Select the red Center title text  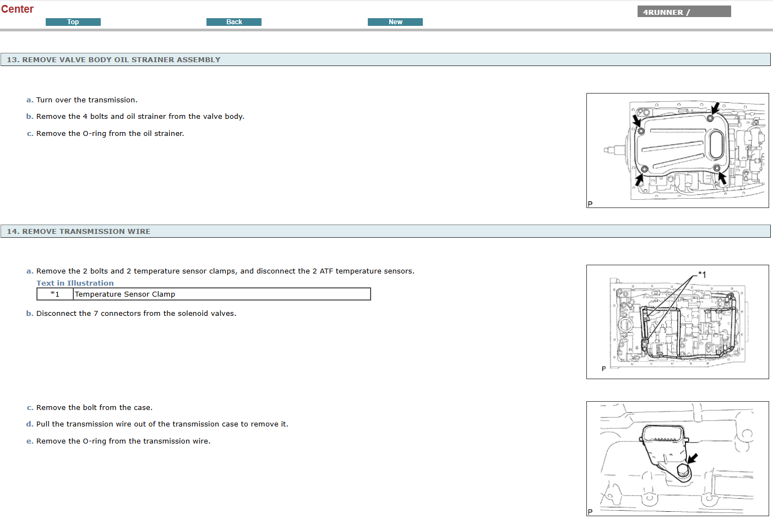(18, 9)
